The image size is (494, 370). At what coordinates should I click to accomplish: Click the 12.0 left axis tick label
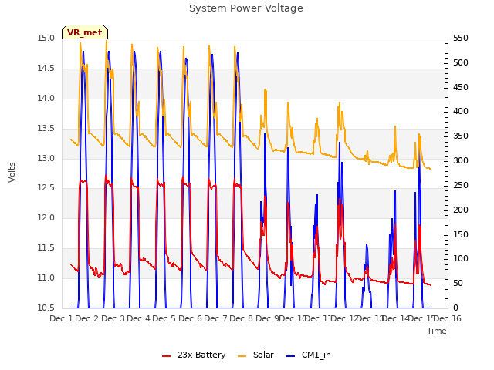coord(46,217)
